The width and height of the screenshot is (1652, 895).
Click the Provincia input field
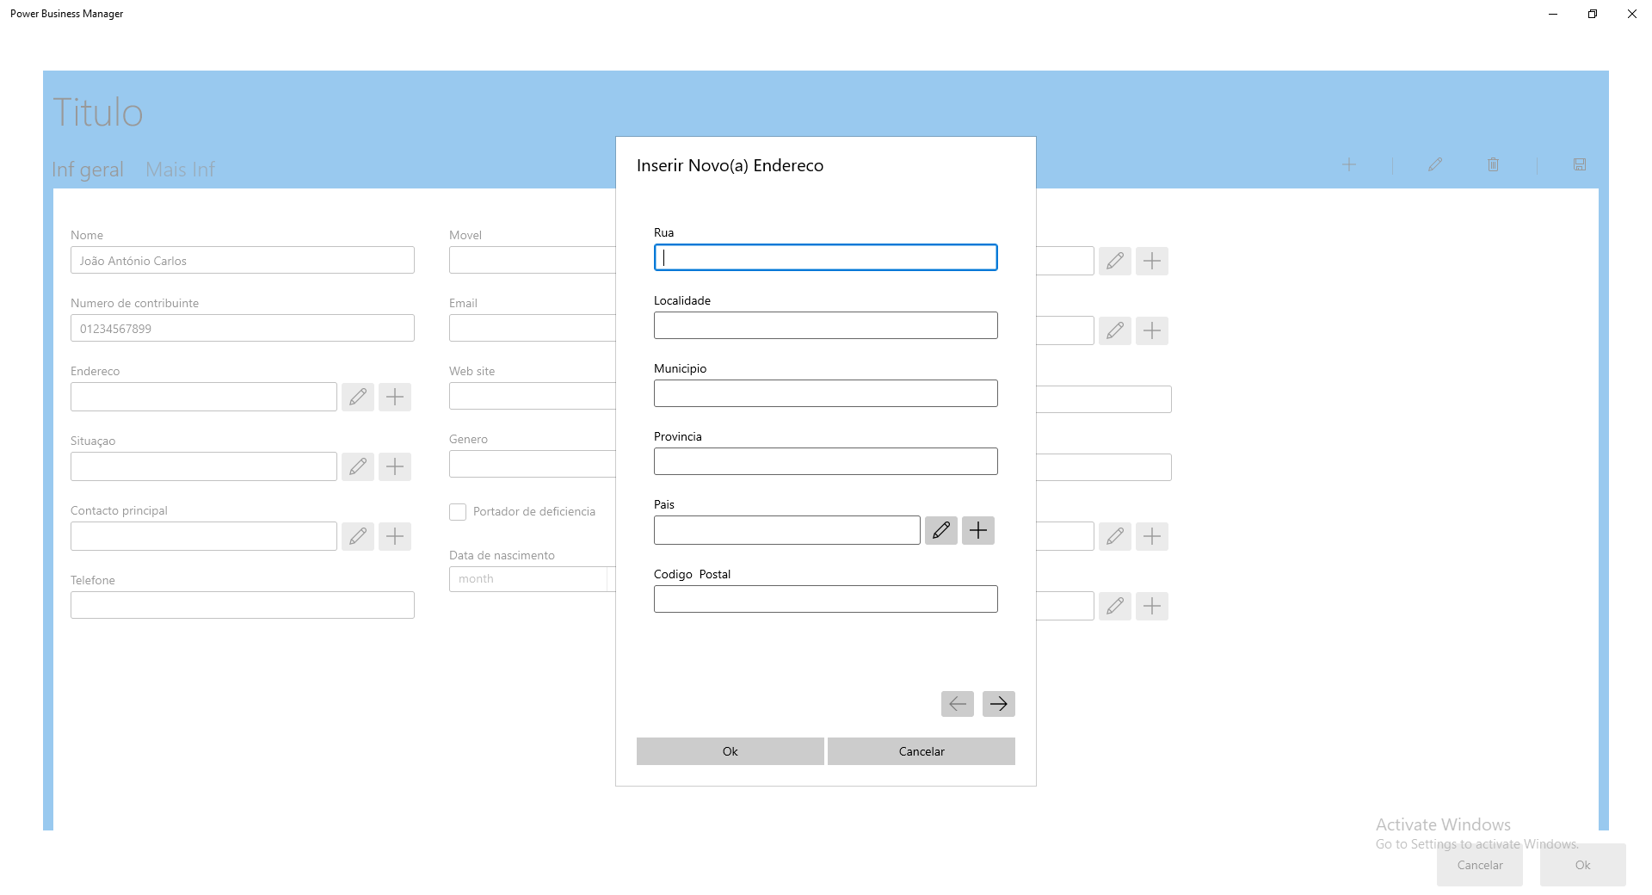826,461
